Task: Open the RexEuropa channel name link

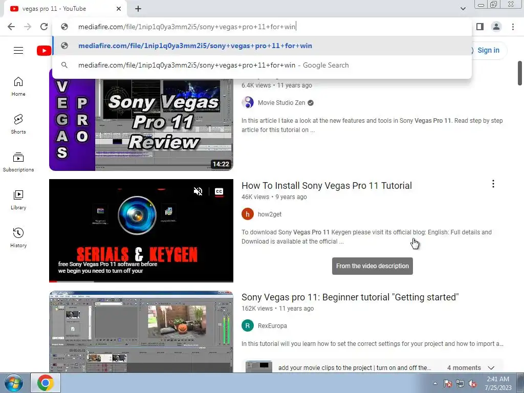Action: [272, 326]
